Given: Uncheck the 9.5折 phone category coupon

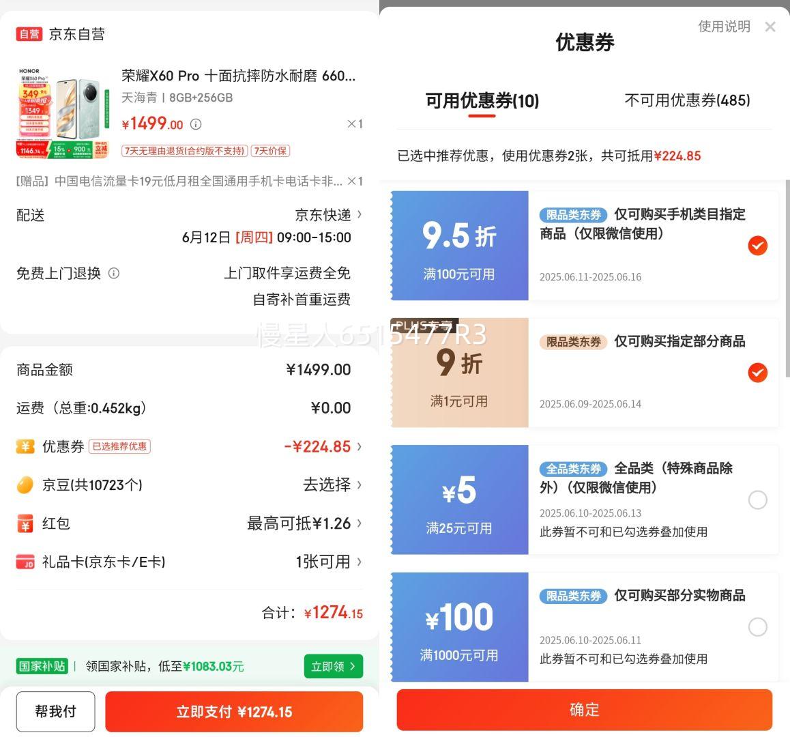Looking at the screenshot, I should click(x=757, y=246).
